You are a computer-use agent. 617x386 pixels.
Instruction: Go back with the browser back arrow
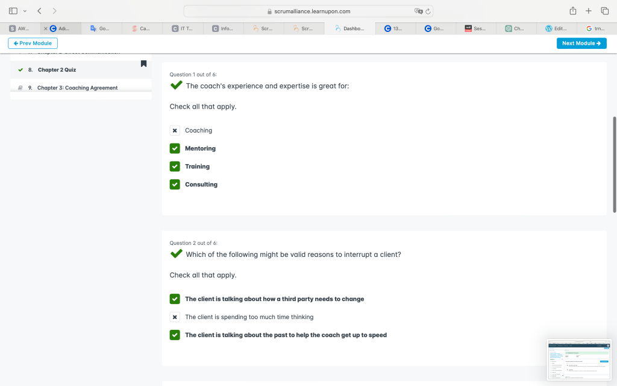[40, 11]
